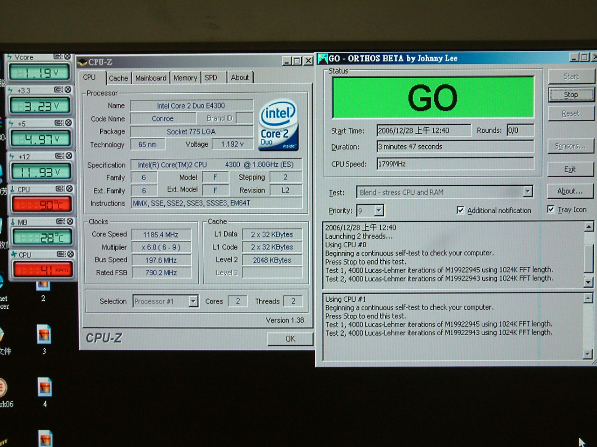Click the Core Speed value 1185.4 MHz

[x=161, y=235]
